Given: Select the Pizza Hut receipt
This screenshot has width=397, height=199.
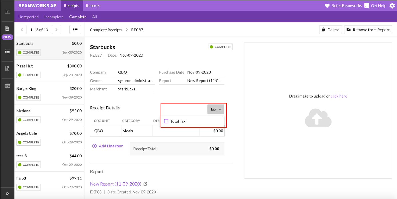Looking at the screenshot, I should coord(49,71).
